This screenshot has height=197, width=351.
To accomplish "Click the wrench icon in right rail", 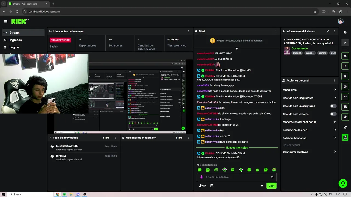I will pyautogui.click(x=345, y=117).
